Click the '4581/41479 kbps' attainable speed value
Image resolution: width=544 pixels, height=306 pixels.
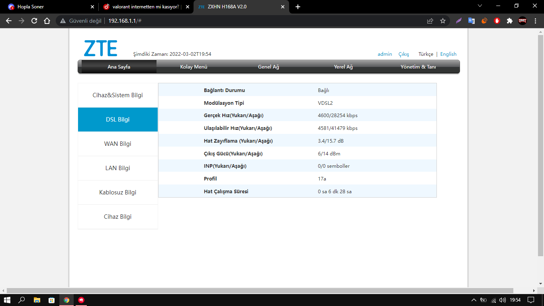pyautogui.click(x=338, y=128)
